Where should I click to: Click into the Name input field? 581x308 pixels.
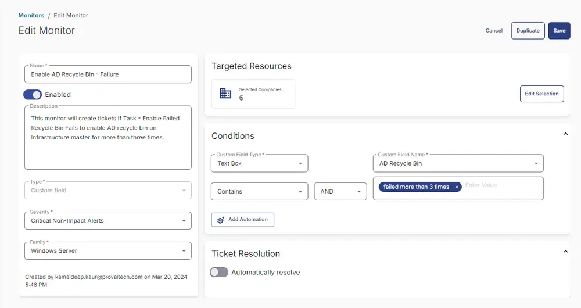coord(108,74)
